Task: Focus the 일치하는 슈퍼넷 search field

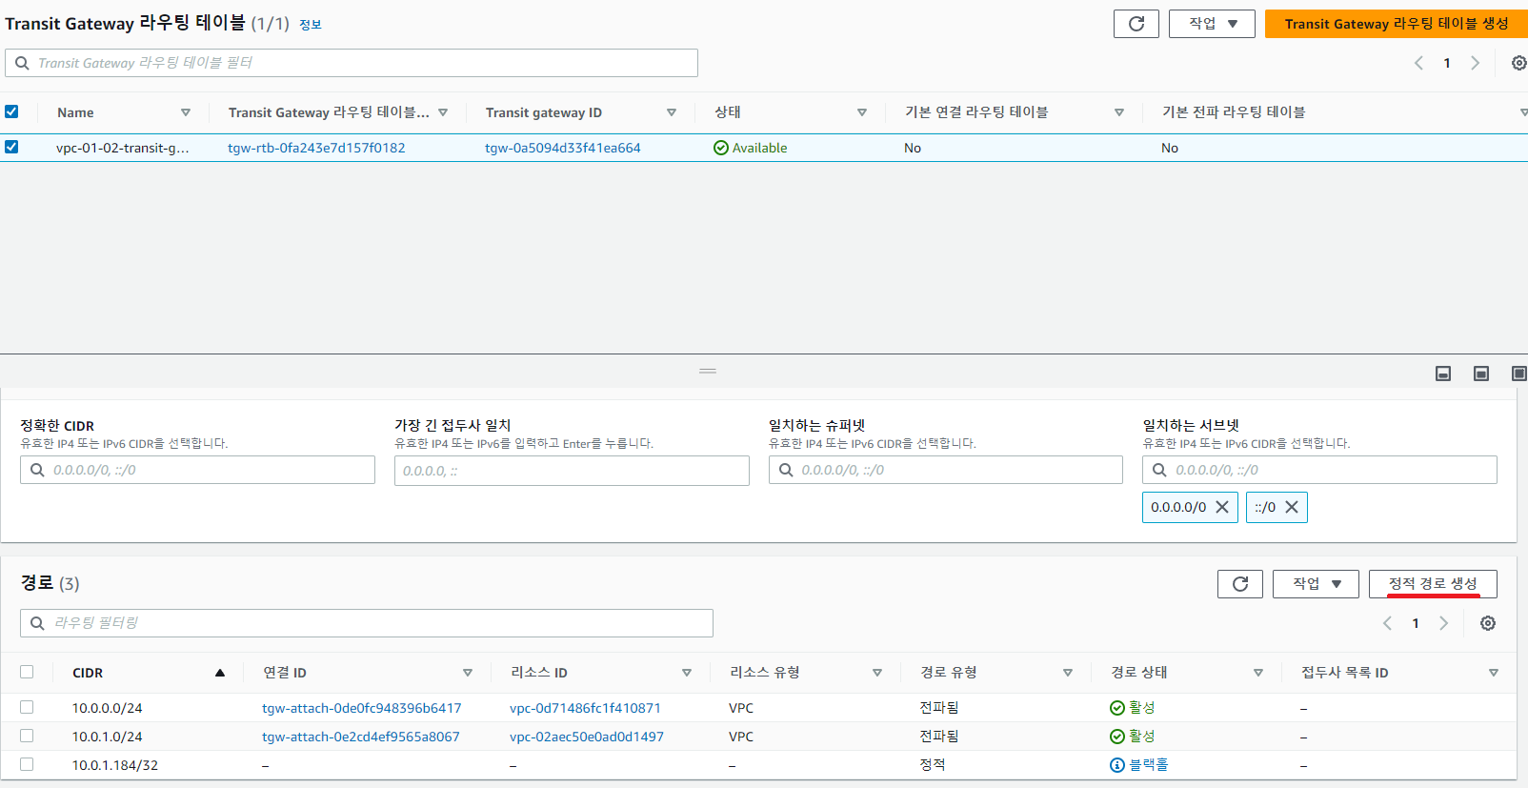Action: pyautogui.click(x=946, y=470)
